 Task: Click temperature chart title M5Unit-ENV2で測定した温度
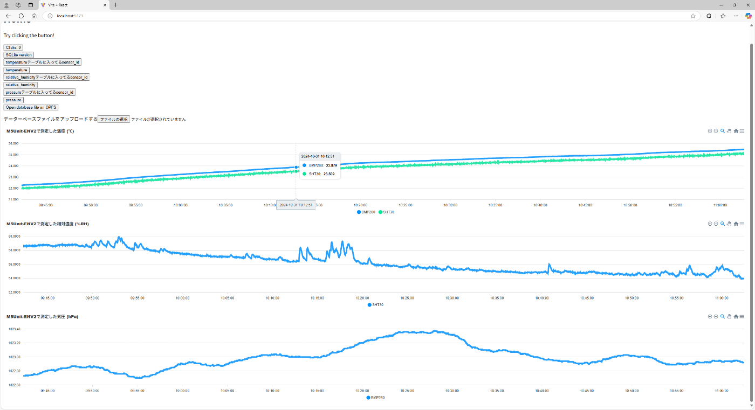(40, 131)
